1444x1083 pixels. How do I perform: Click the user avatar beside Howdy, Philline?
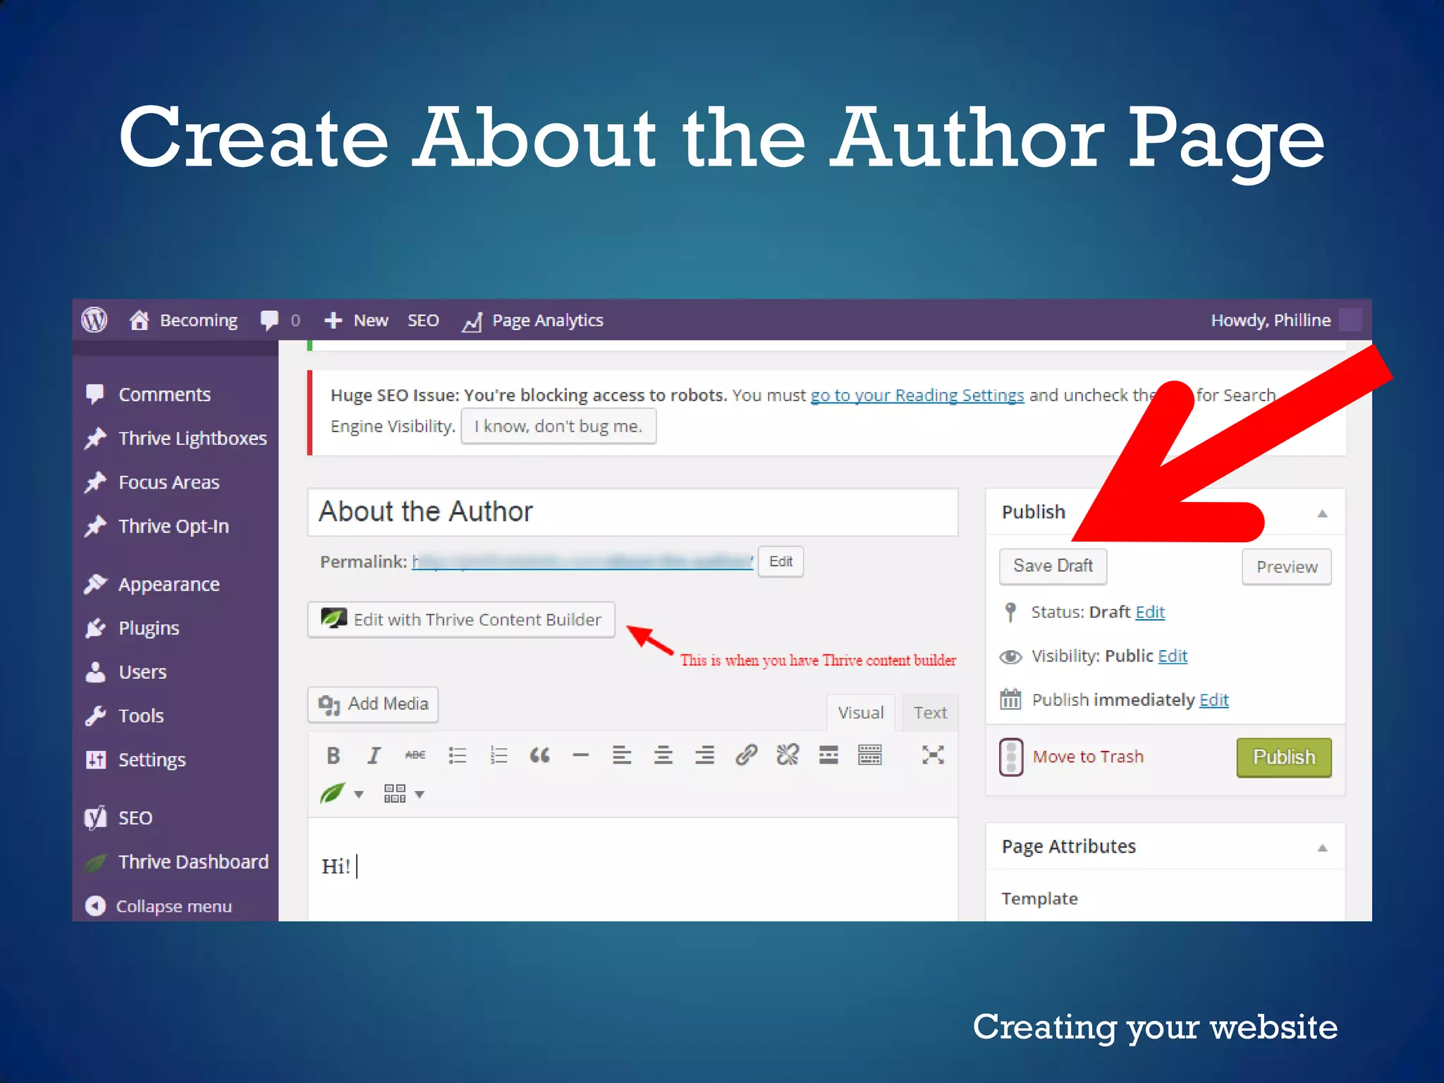click(1350, 320)
